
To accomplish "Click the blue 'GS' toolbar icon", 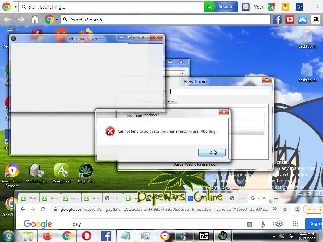I will [x=299, y=7].
